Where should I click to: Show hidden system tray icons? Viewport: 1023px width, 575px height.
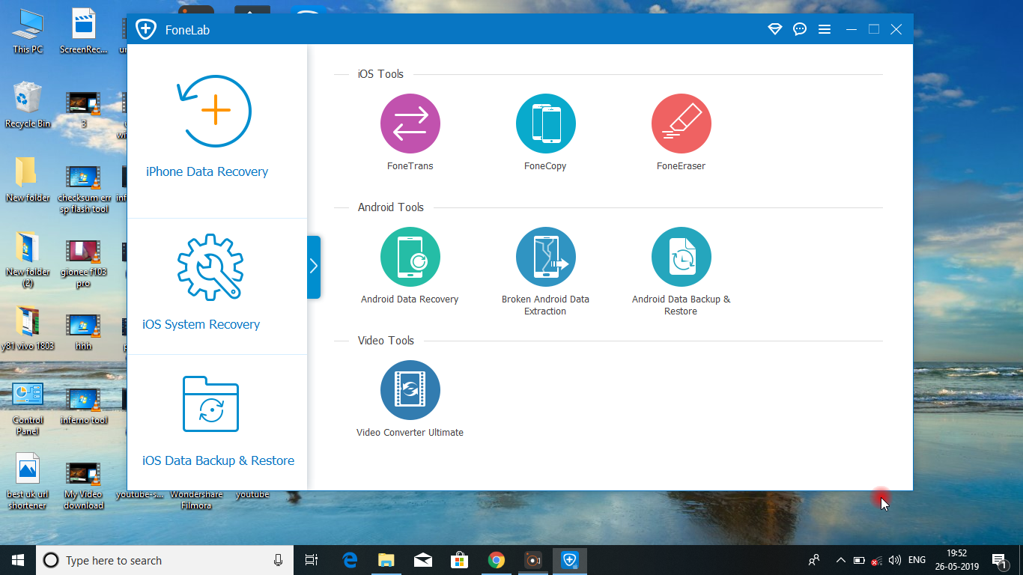840,560
